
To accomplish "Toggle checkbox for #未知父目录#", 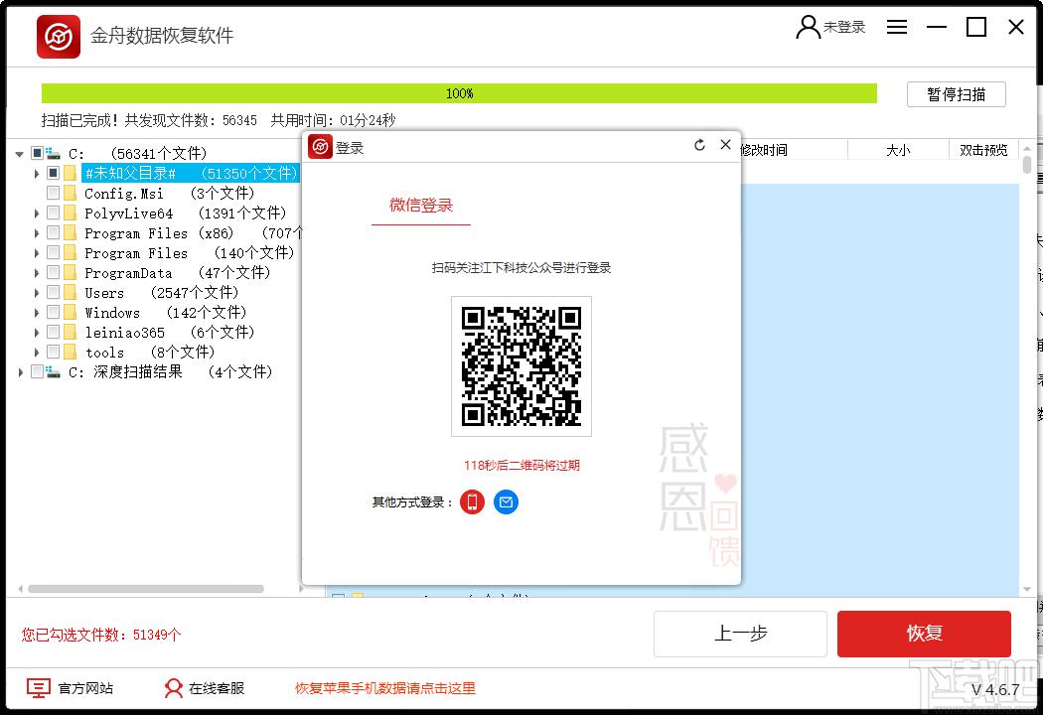I will tap(54, 173).
